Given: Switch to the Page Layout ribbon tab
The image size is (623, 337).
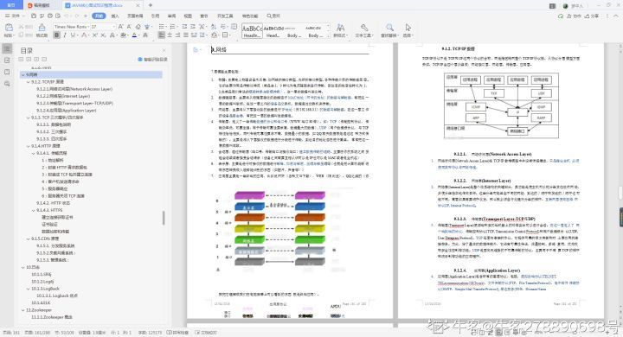Looking at the screenshot, I should coord(135,16).
